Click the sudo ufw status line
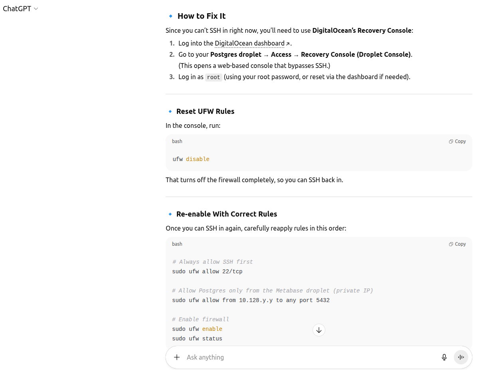Image resolution: width=477 pixels, height=370 pixels. 197,338
